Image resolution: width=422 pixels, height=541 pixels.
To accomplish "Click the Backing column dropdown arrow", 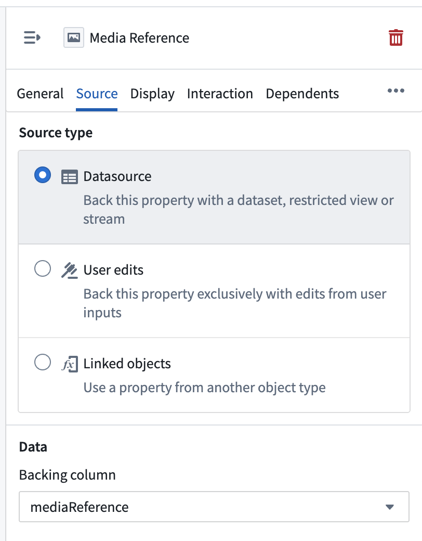I will tap(390, 507).
